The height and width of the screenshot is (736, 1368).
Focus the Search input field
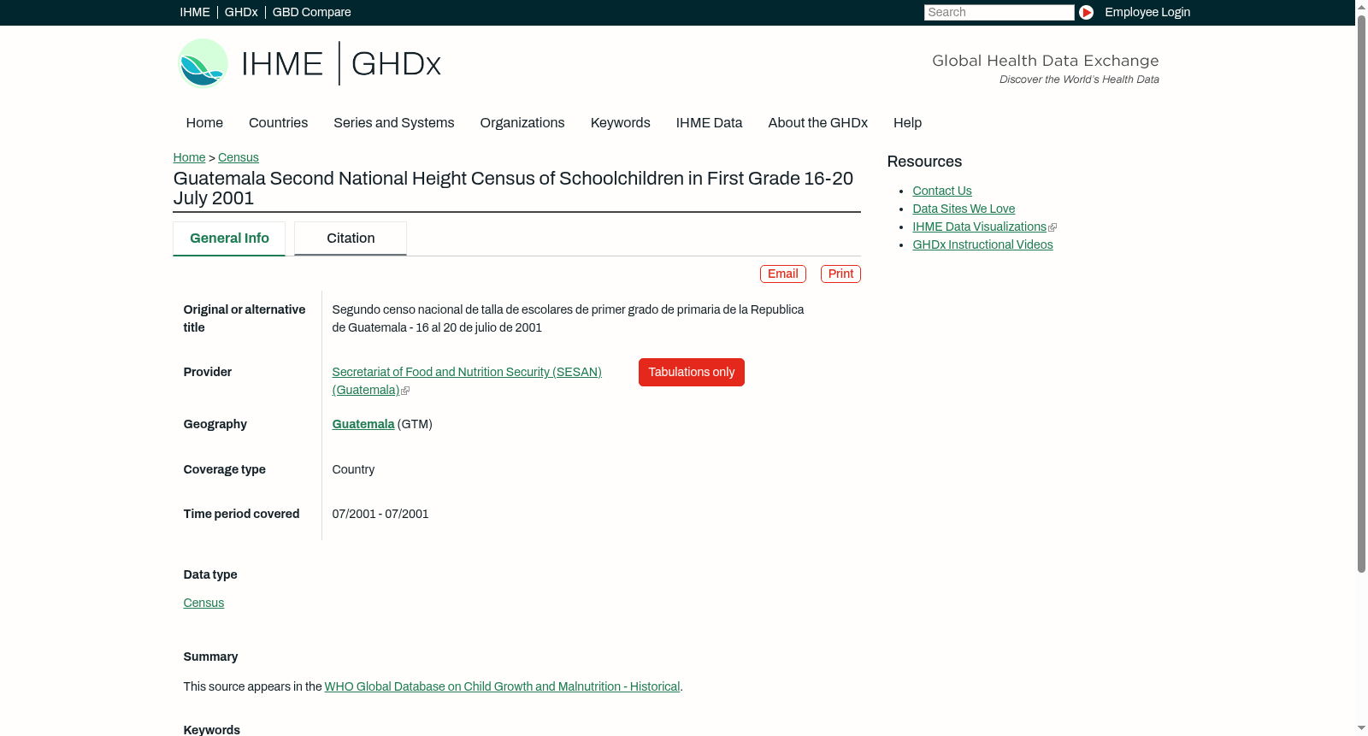(999, 12)
